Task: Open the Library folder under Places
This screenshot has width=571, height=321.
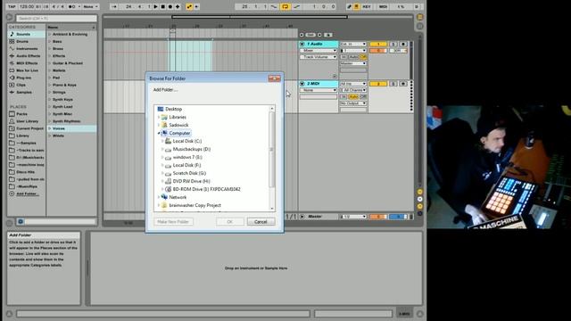Action: pyautogui.click(x=22, y=136)
